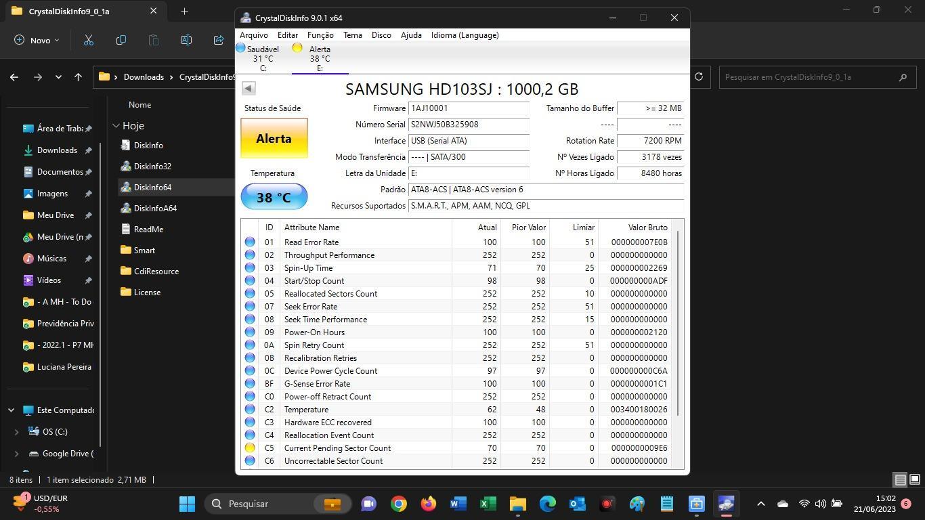Open Excel from the taskbar
Viewport: 925px width, 520px height.
tap(488, 504)
